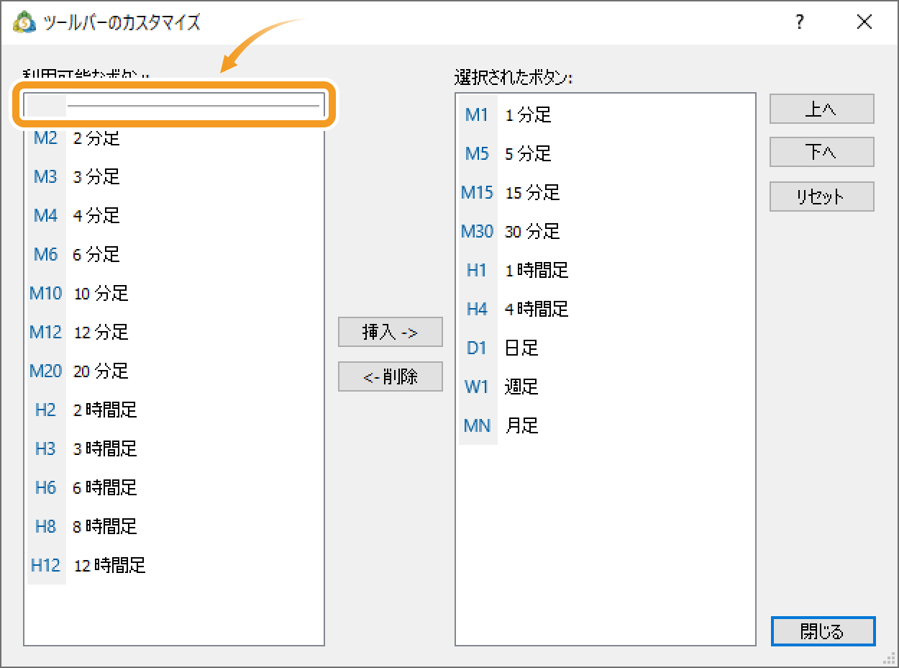Click the H8 timeframe icon
This screenshot has width=899, height=668.
(x=45, y=526)
